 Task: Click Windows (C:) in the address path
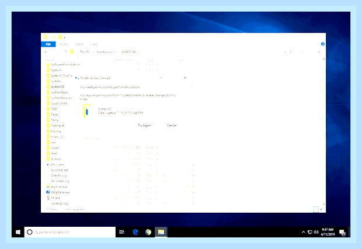(106, 52)
